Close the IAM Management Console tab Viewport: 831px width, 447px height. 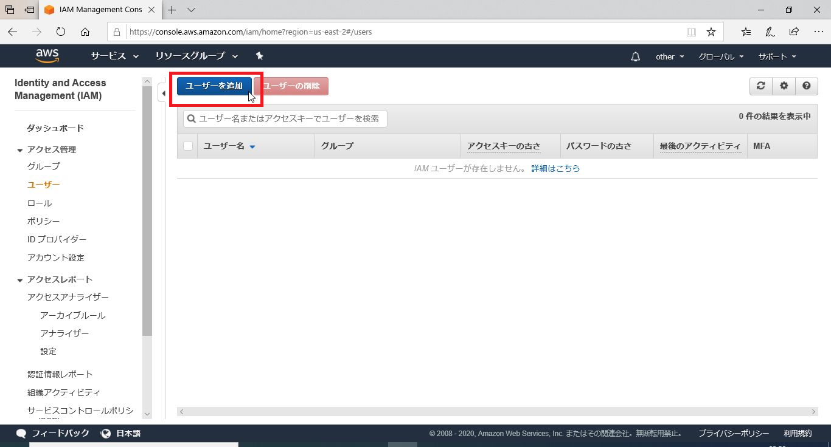point(151,10)
